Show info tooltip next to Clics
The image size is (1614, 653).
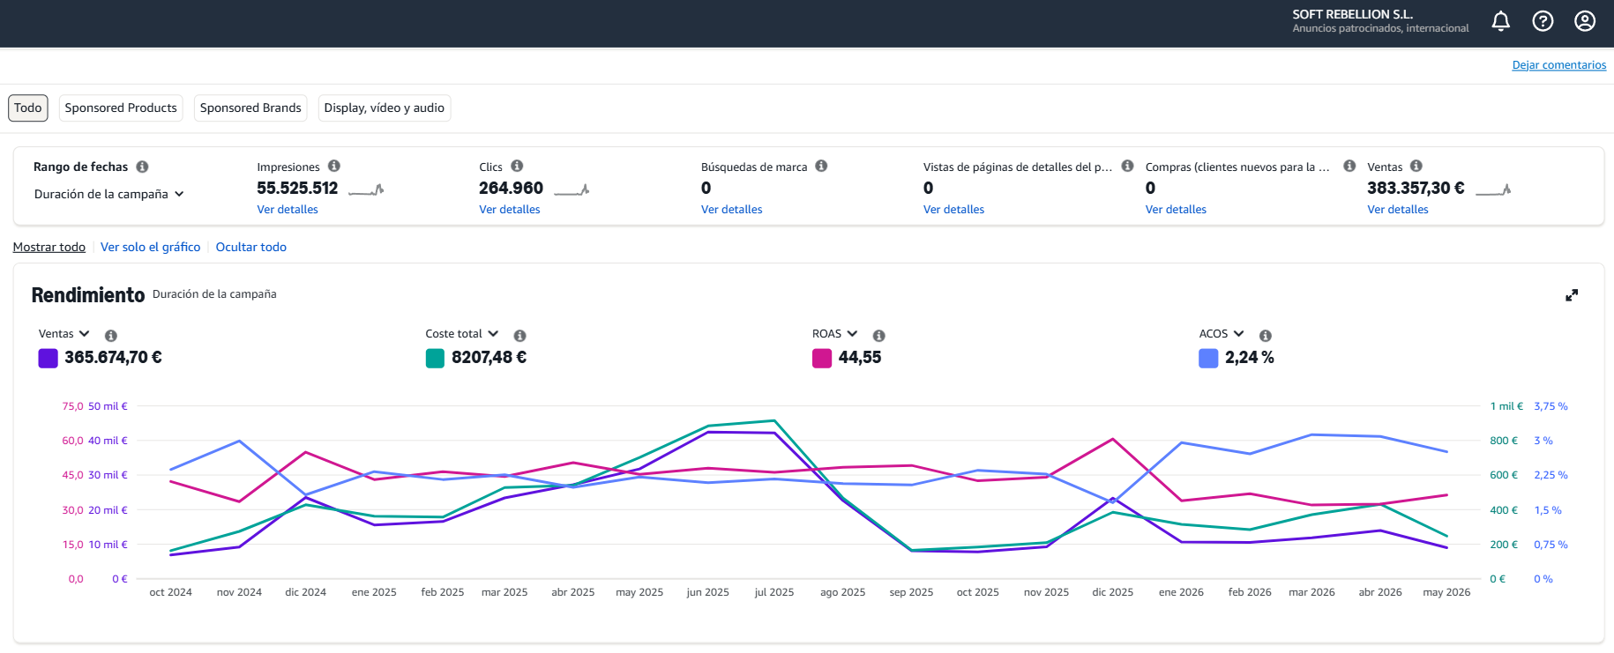(x=517, y=166)
